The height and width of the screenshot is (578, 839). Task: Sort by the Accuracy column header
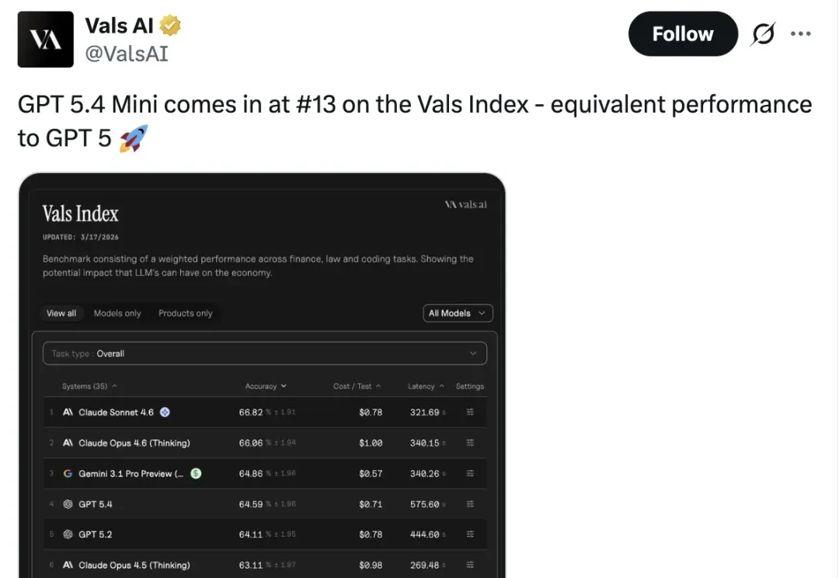coord(266,386)
